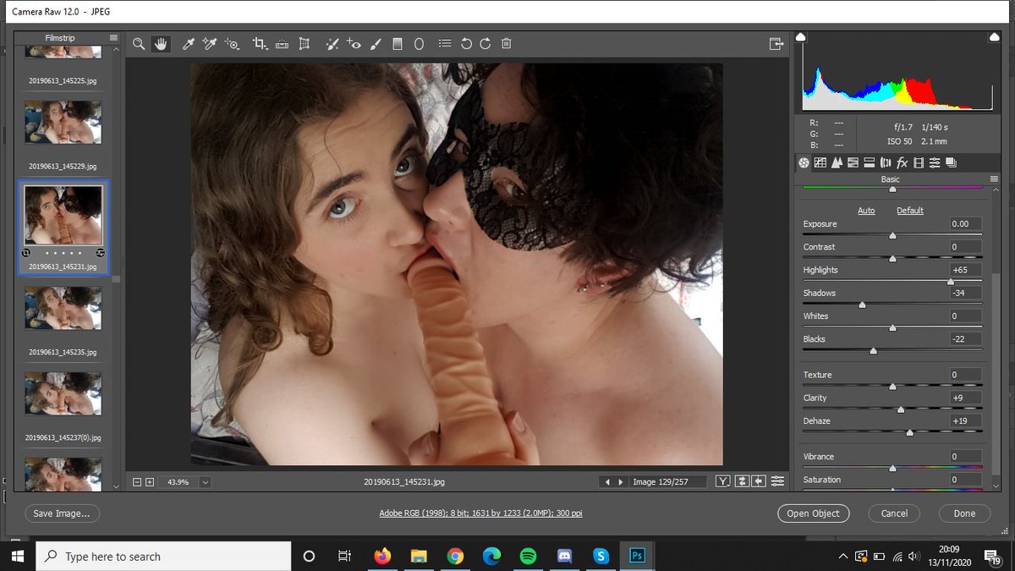Toggle full screen mode icon

(776, 44)
